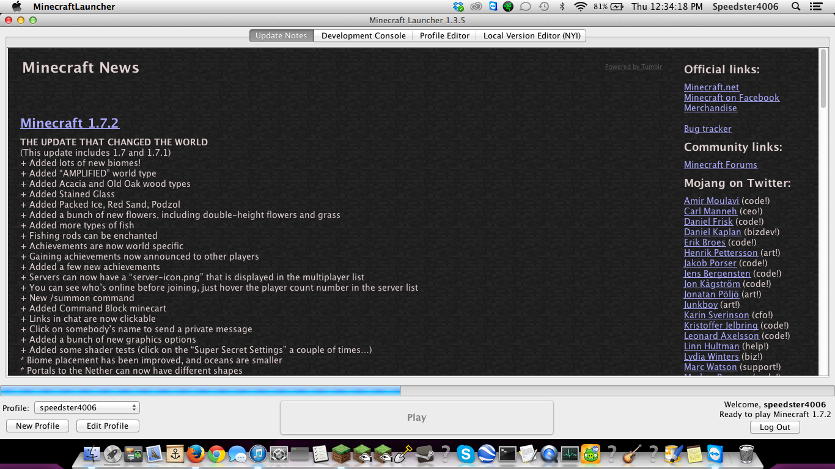
Task: Open the MinecraftLauncher application menu
Action: 74,7
